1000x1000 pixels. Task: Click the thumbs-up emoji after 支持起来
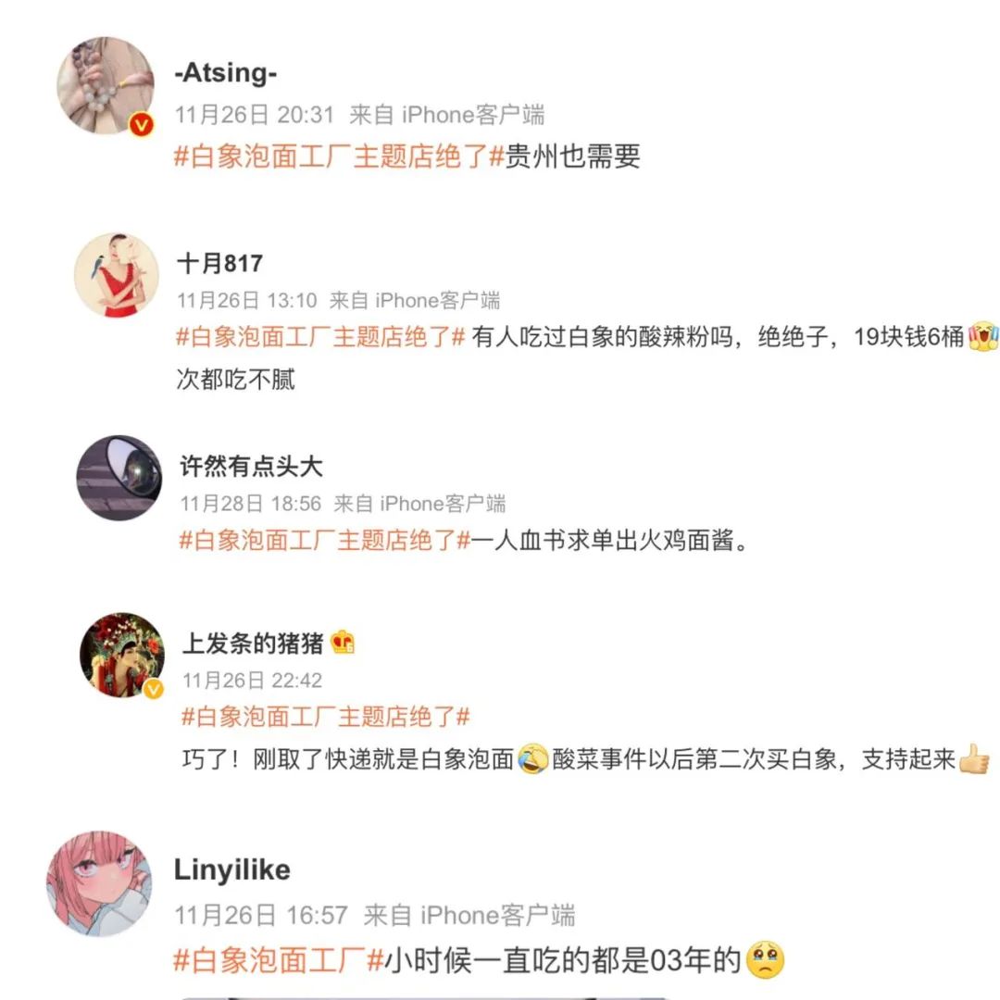tap(973, 759)
